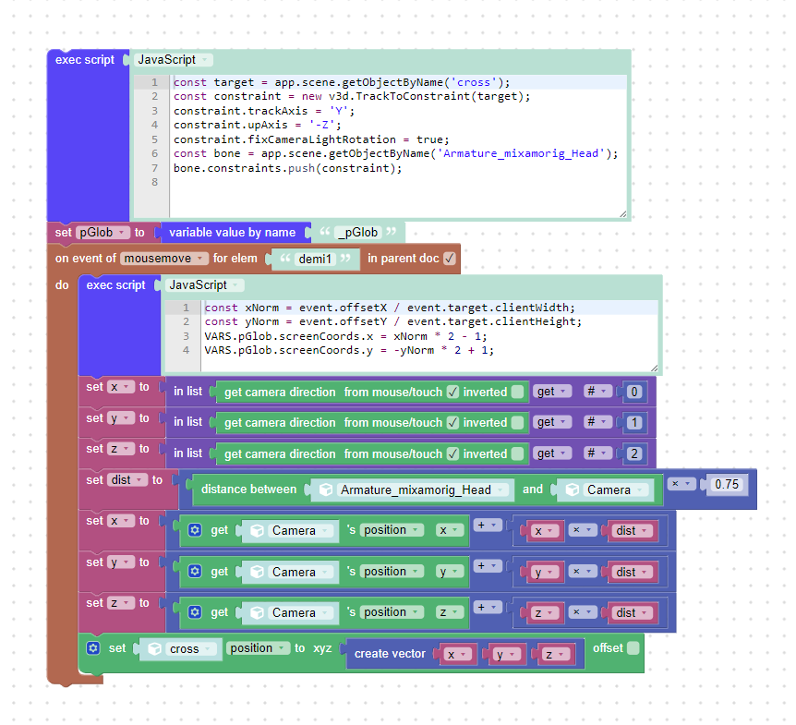Click 'VARS.pGlob.screenCoords.y' code line

coord(349,350)
